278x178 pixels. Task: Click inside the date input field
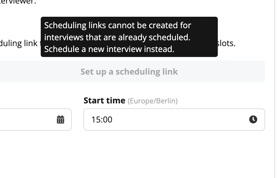(35, 120)
